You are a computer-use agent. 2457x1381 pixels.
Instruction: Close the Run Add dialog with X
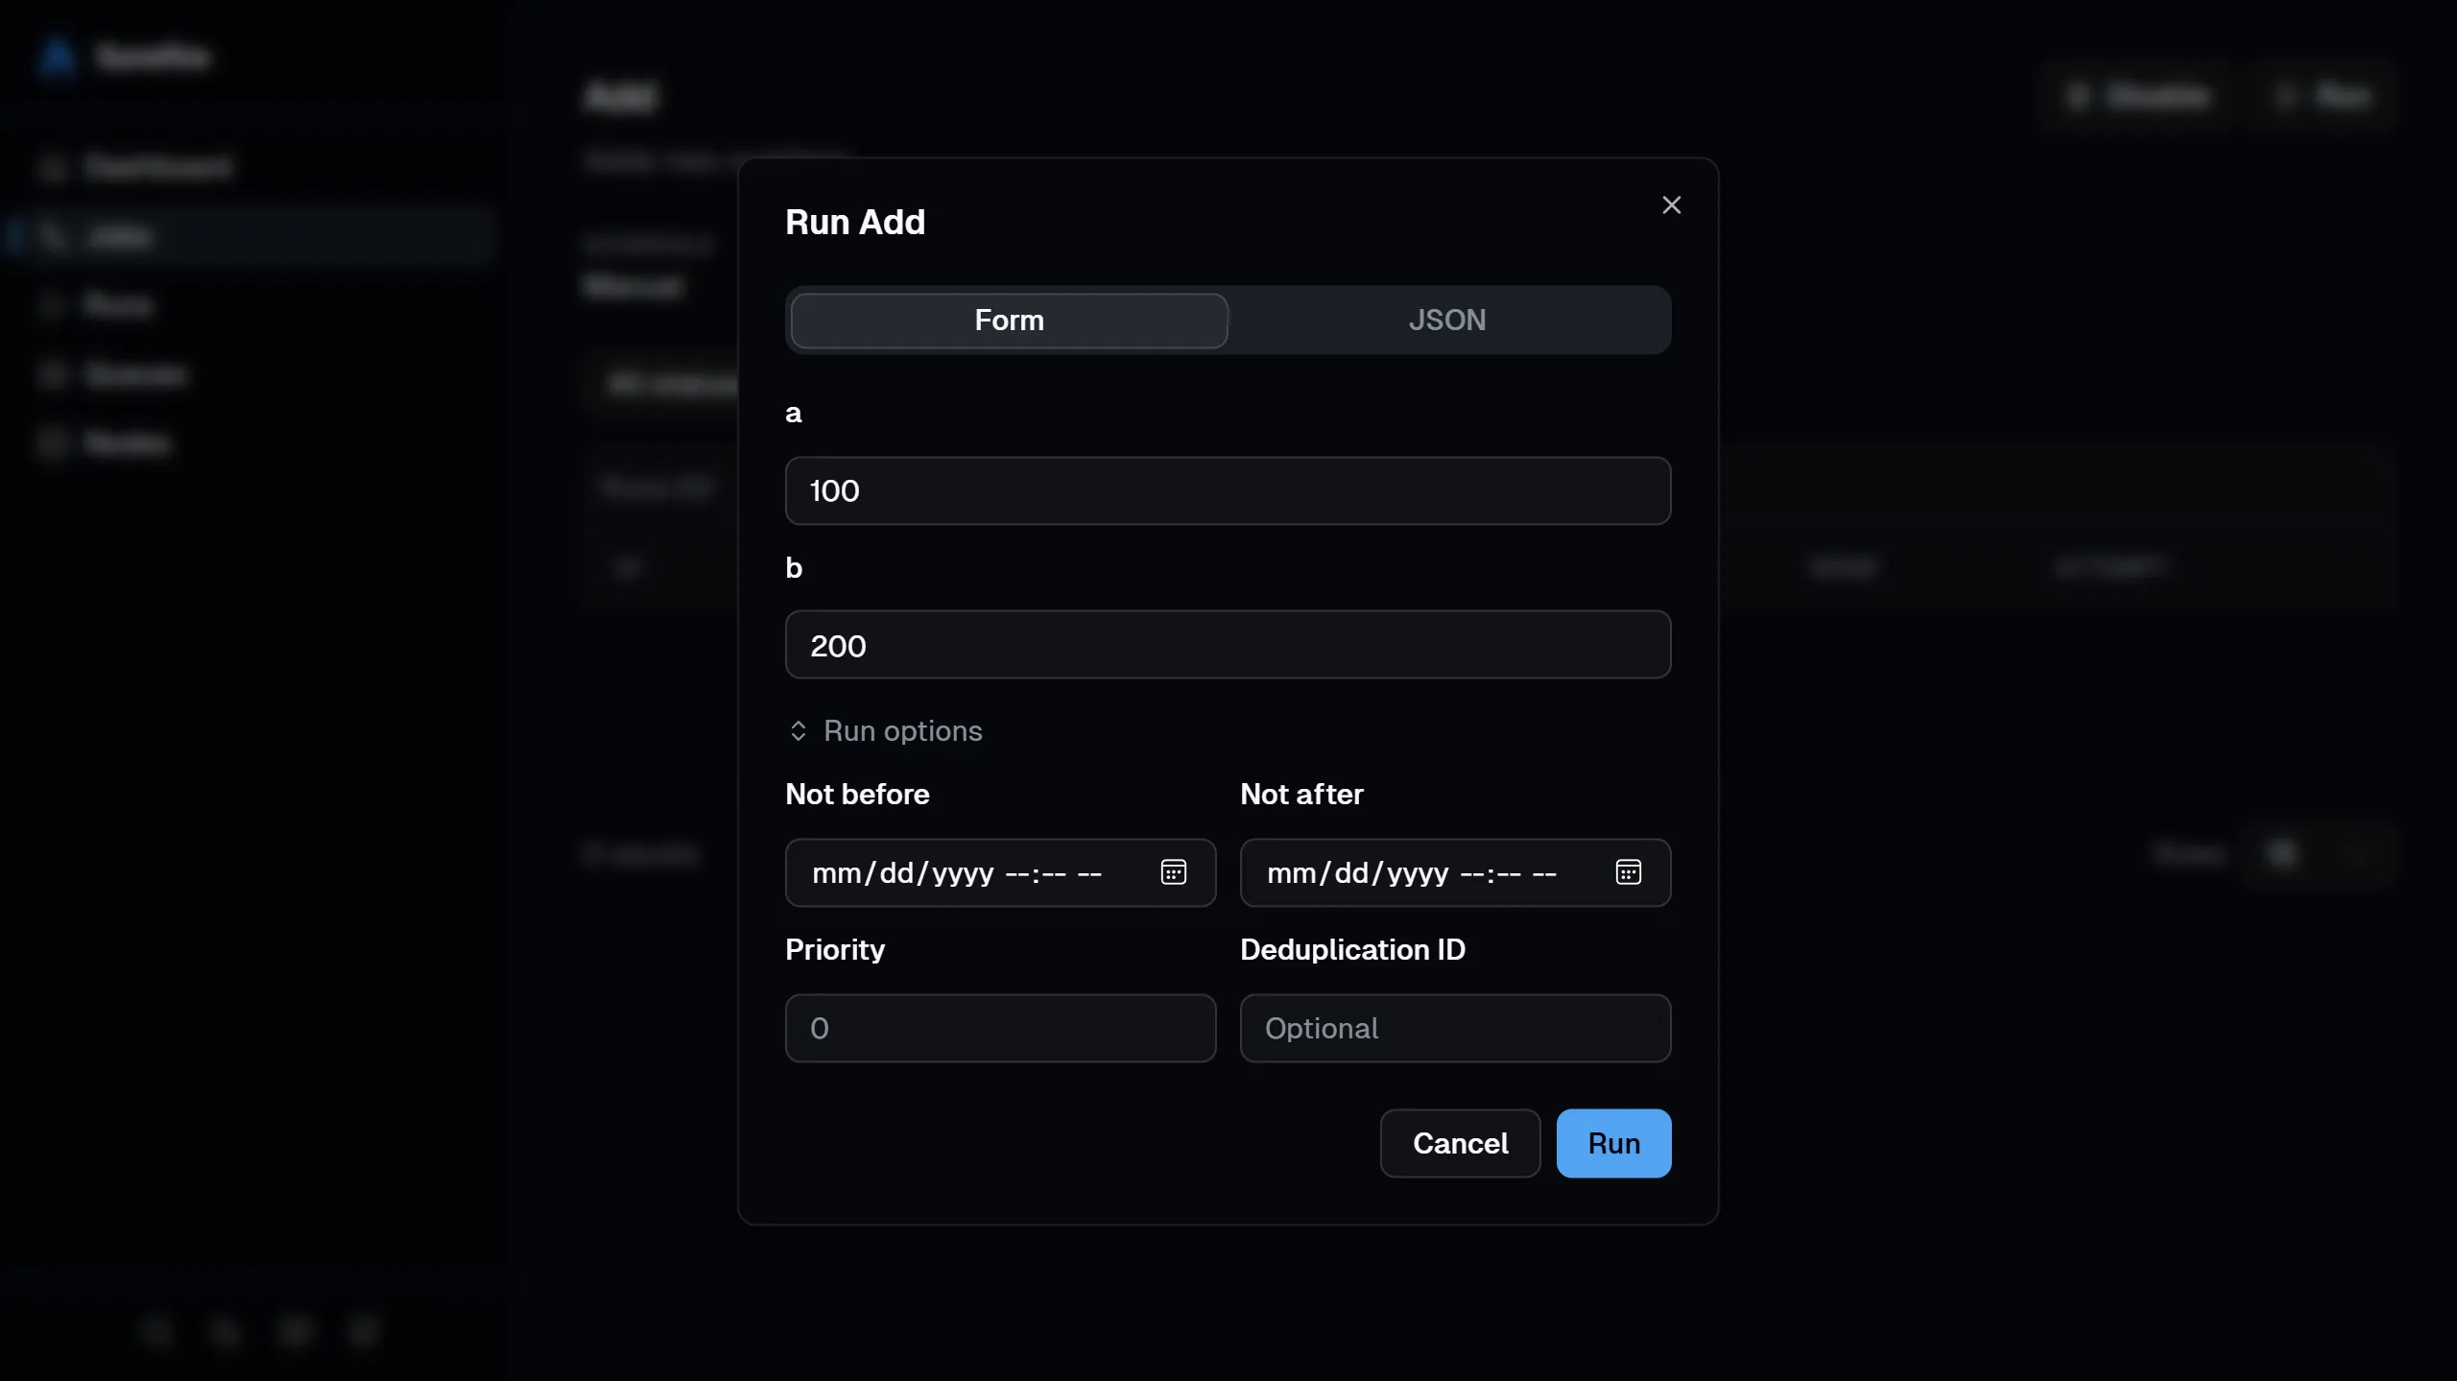(1671, 205)
